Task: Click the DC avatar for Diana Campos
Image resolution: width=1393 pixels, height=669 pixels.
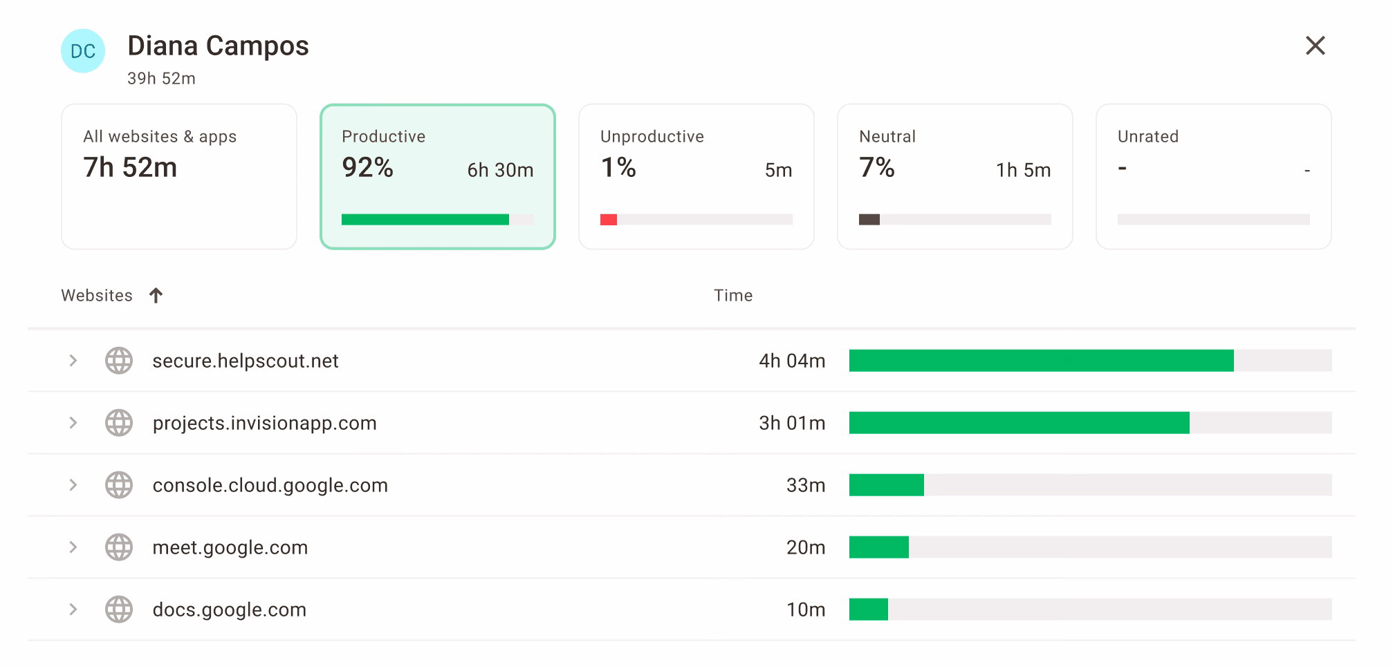Action: click(83, 51)
